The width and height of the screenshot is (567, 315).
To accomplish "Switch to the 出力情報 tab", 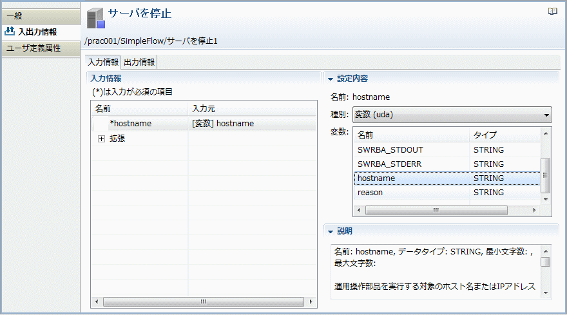I will coord(139,62).
